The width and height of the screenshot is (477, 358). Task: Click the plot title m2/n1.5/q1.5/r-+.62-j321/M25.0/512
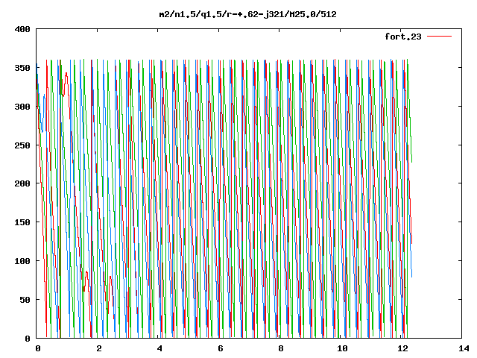pyautogui.click(x=247, y=14)
